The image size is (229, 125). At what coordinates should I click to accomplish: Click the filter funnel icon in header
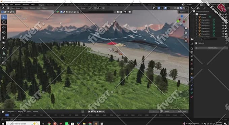(x=125, y=12)
